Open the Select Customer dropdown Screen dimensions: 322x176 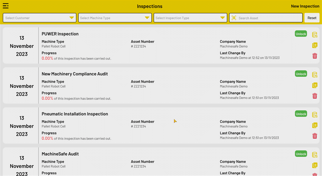(39, 18)
